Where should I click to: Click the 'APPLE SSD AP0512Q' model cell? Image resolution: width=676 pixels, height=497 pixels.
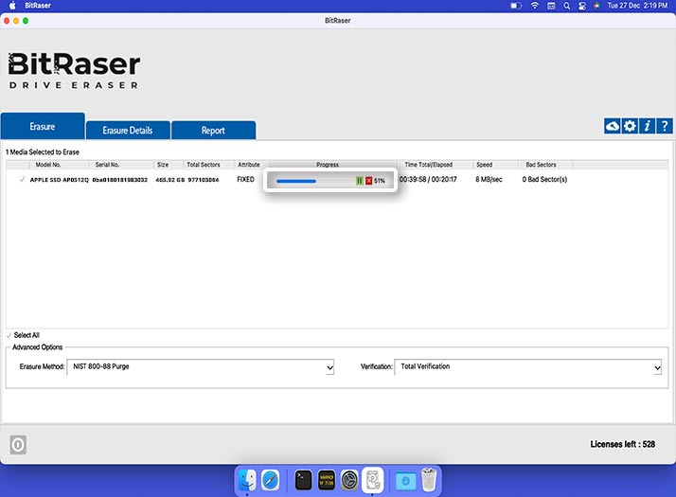pyautogui.click(x=60, y=180)
